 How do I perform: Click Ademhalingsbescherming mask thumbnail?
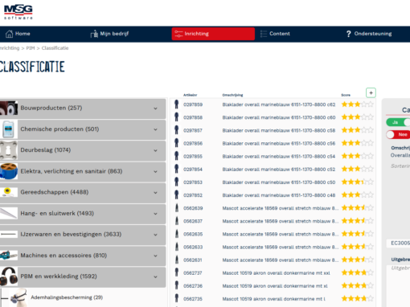[18, 297]
